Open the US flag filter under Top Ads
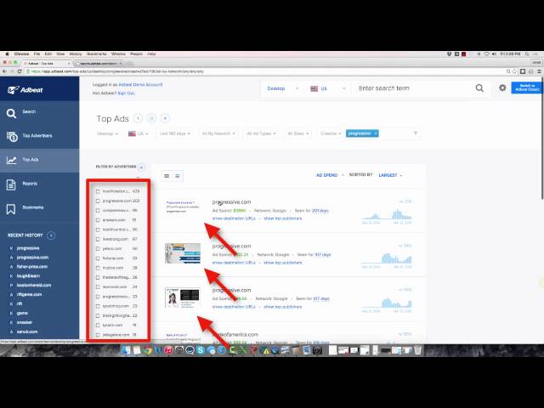Viewport: 544px width, 408px height. [x=138, y=133]
